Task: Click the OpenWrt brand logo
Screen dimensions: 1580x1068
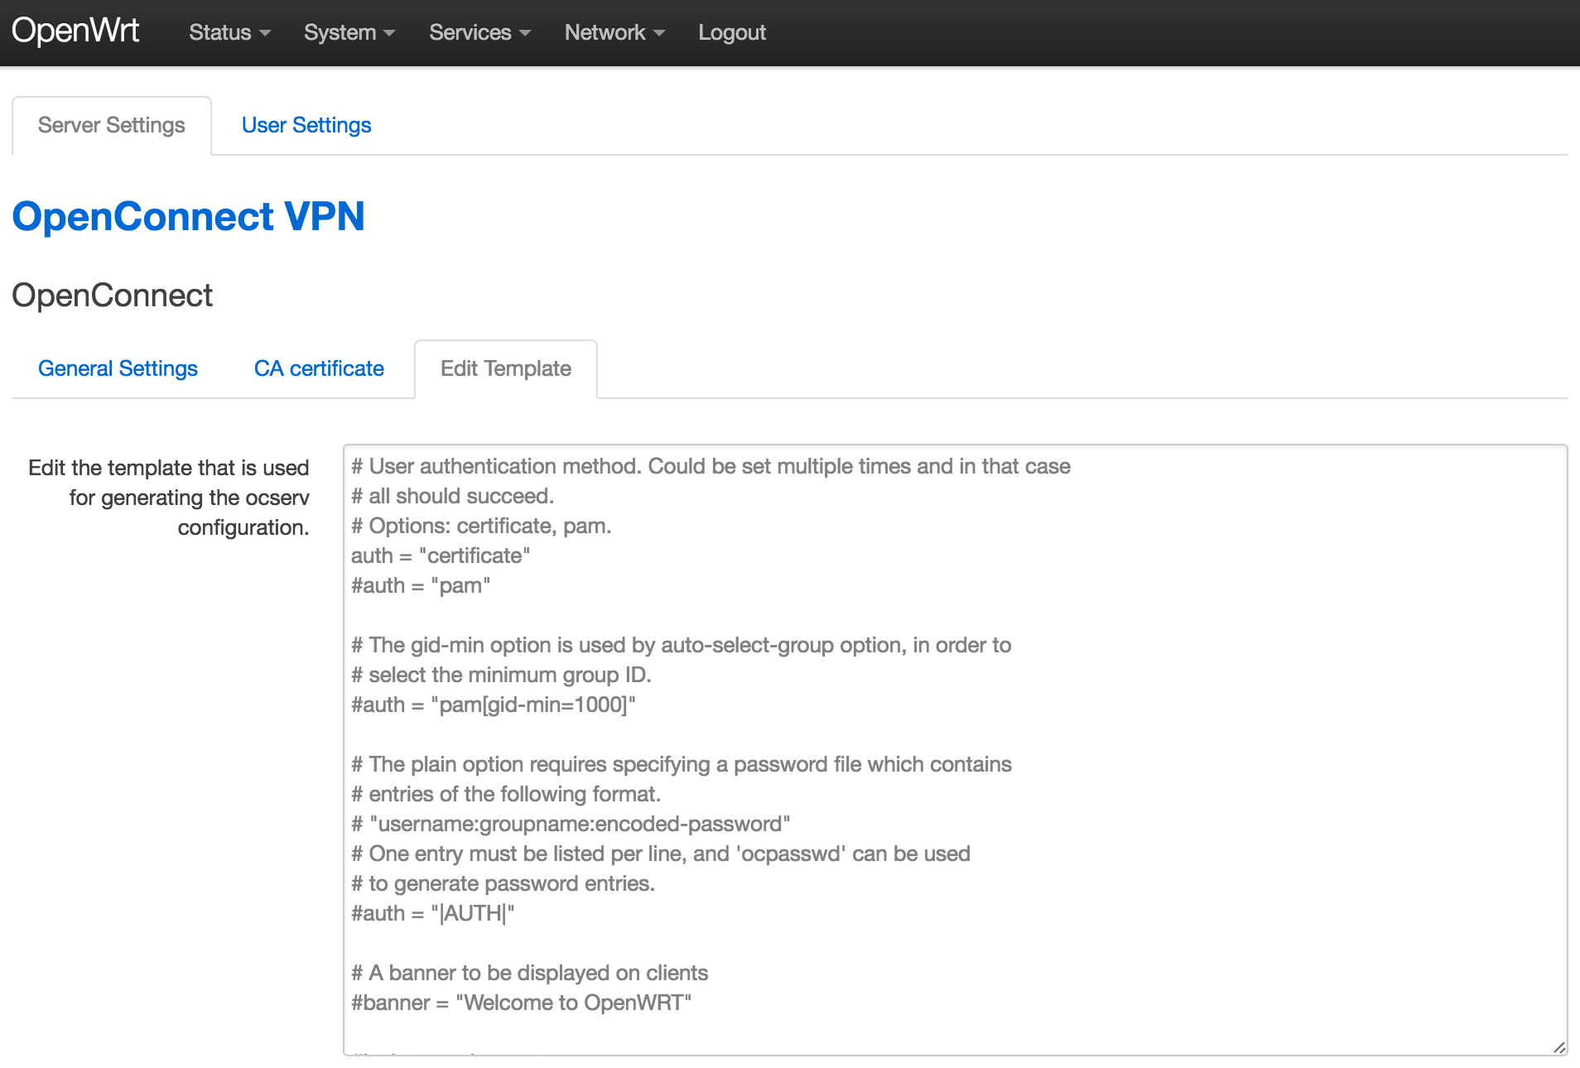Action: (x=75, y=31)
